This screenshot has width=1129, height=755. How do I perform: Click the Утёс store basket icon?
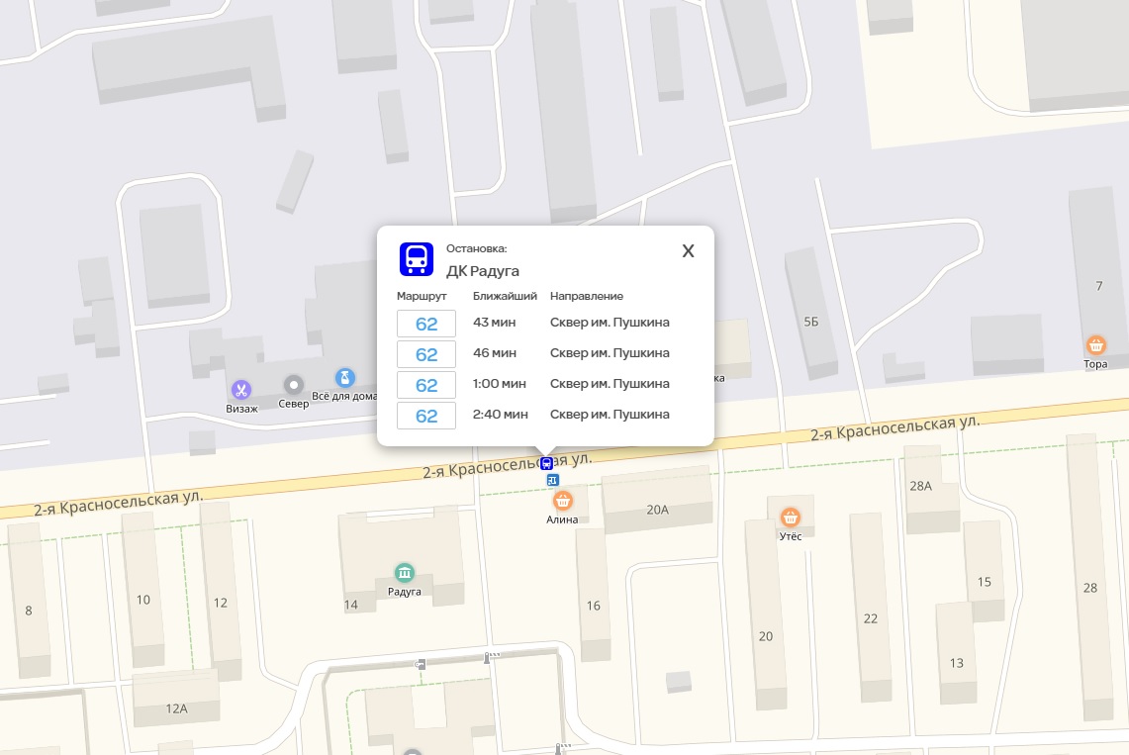[x=790, y=517]
